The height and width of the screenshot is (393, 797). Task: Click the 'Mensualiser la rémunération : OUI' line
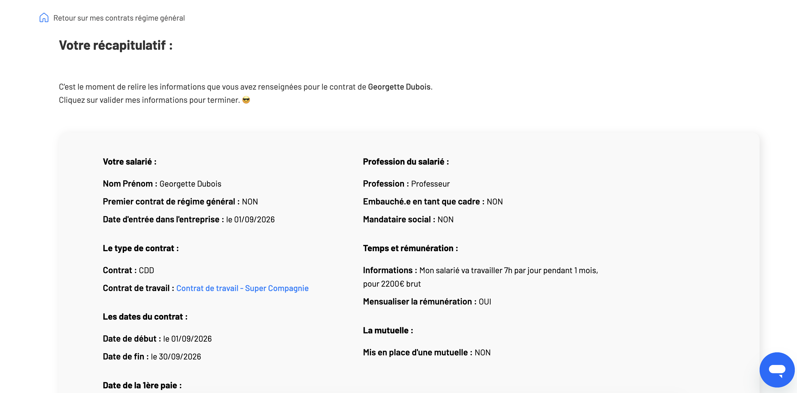coord(427,302)
